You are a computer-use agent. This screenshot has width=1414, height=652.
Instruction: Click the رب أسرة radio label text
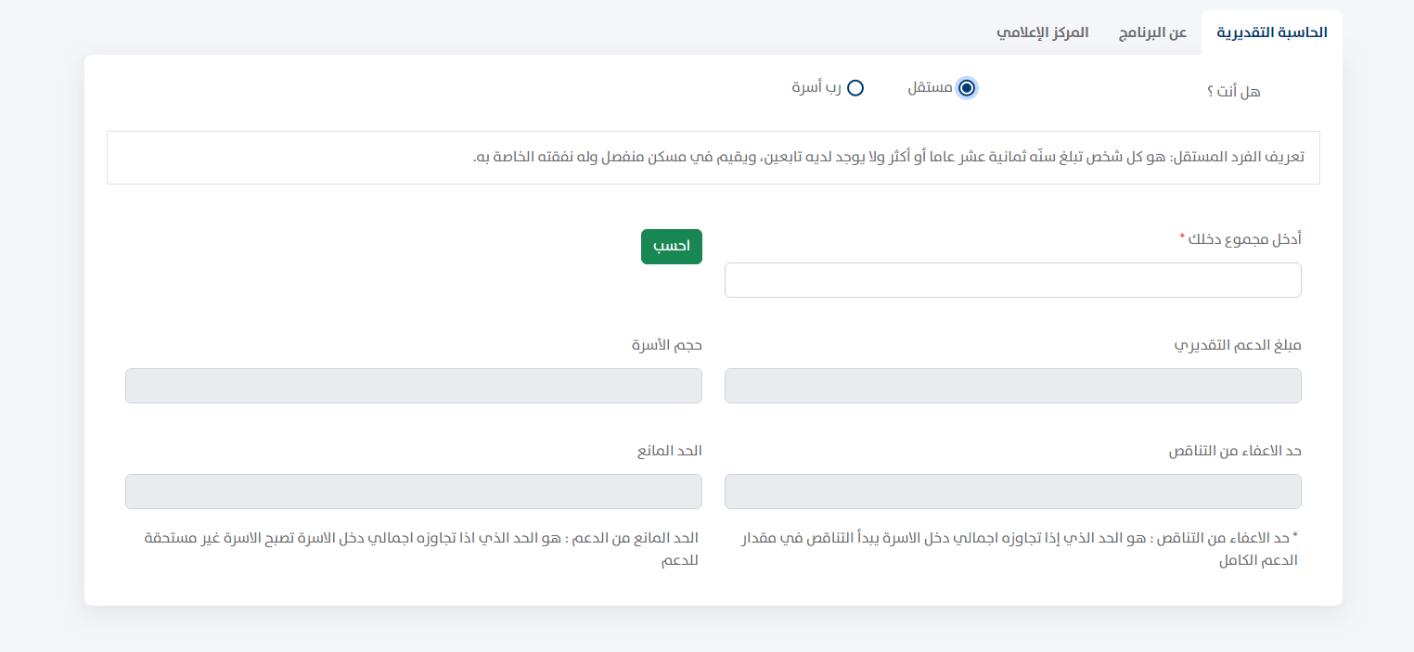click(816, 88)
